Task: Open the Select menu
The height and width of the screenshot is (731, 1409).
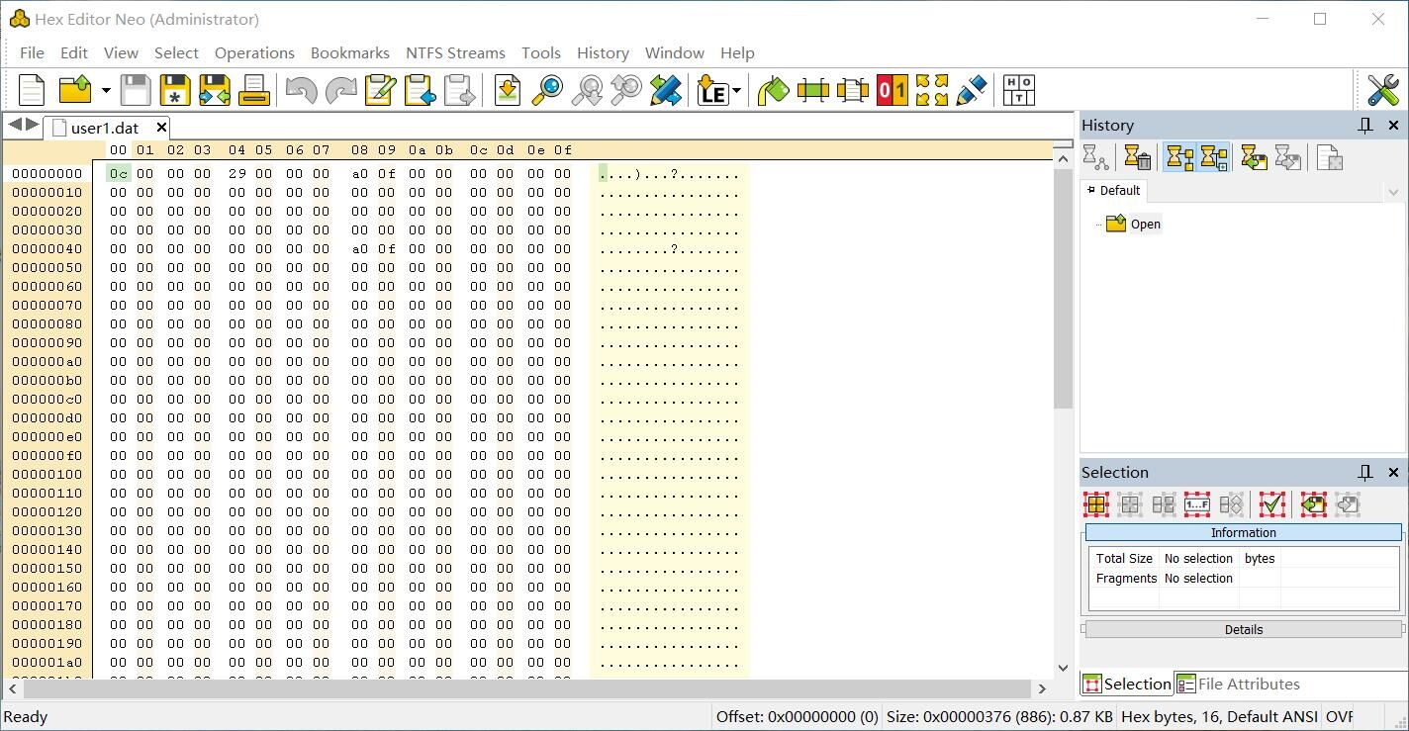Action: click(176, 52)
